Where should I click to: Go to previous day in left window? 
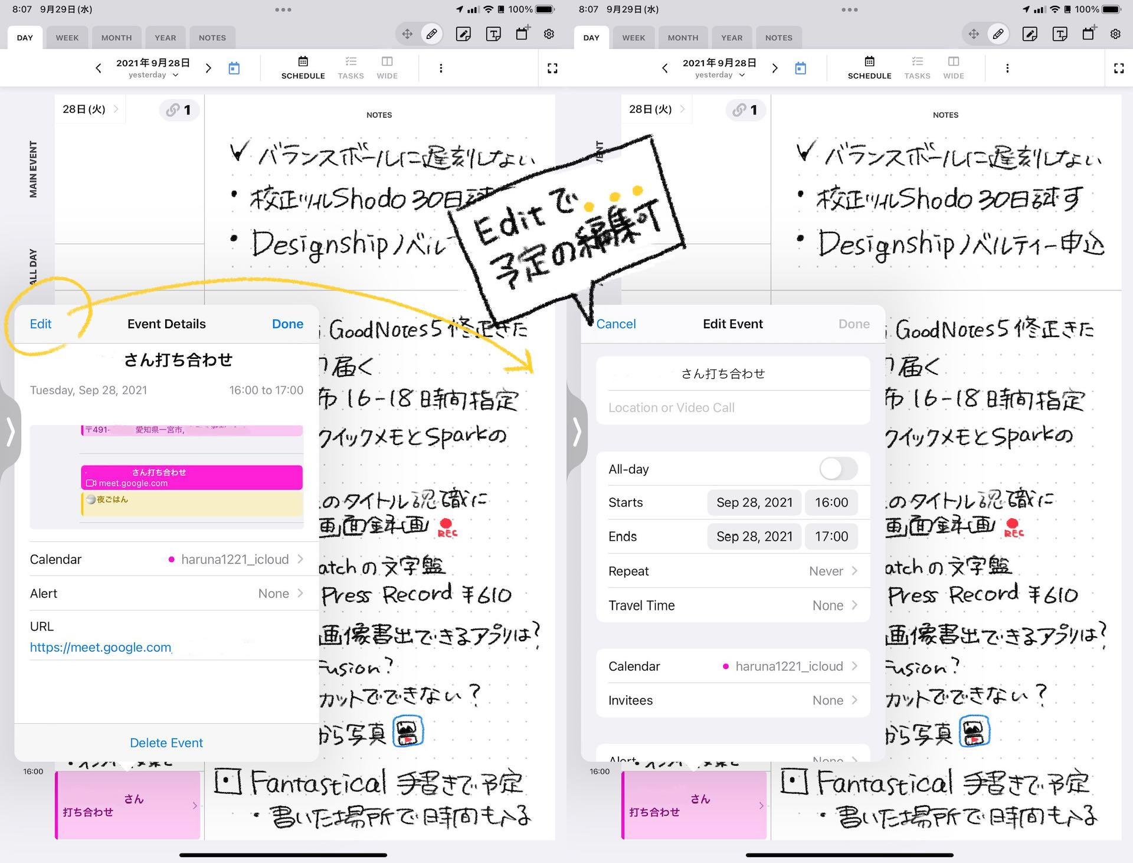(x=99, y=68)
